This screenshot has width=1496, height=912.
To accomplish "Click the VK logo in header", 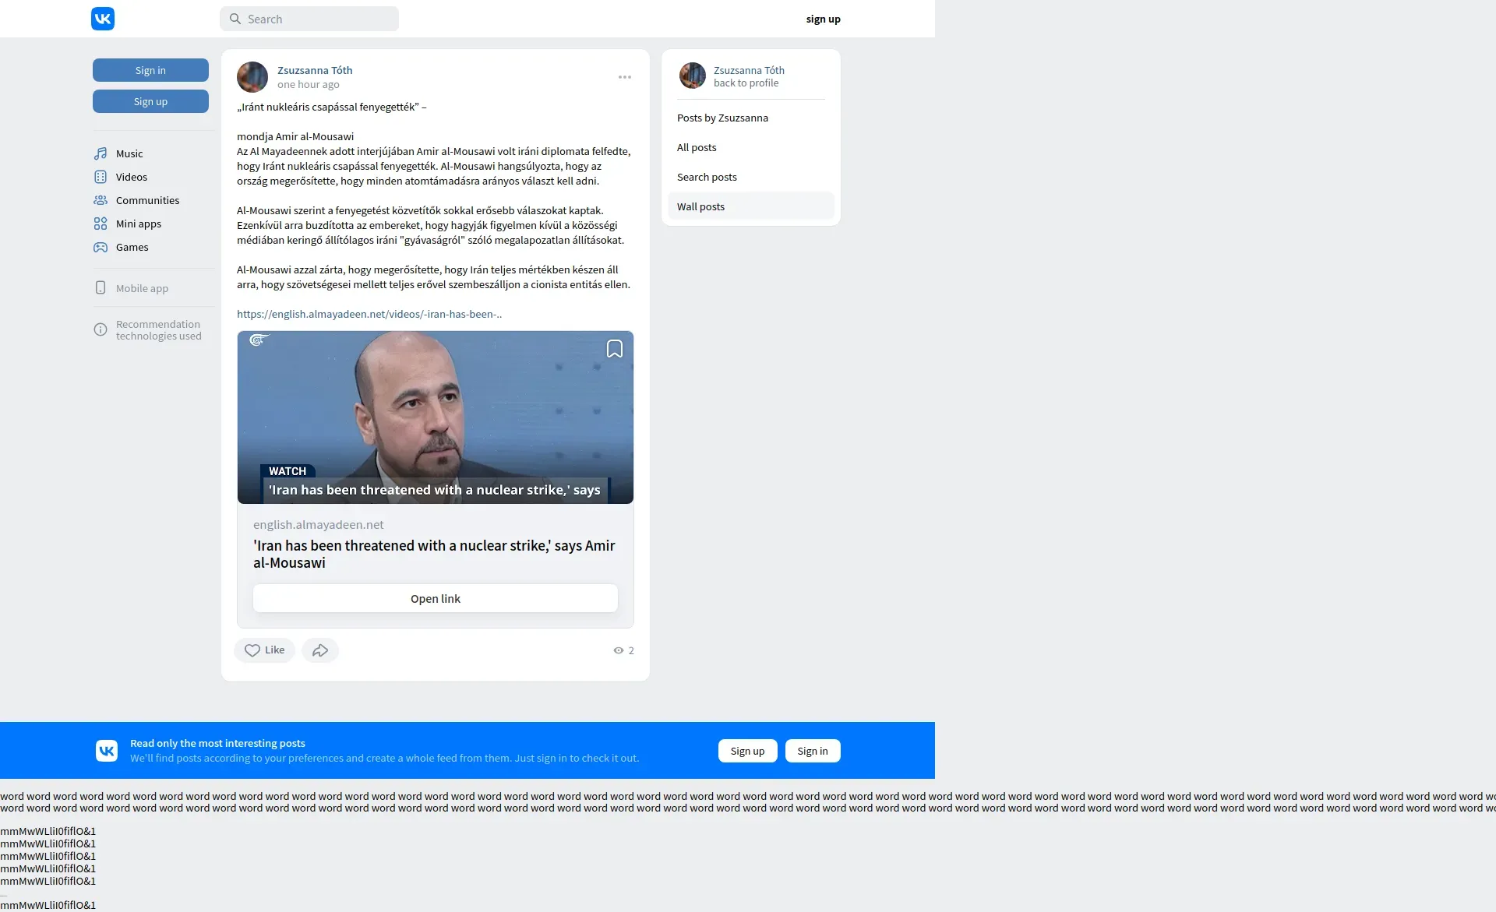I will [103, 19].
